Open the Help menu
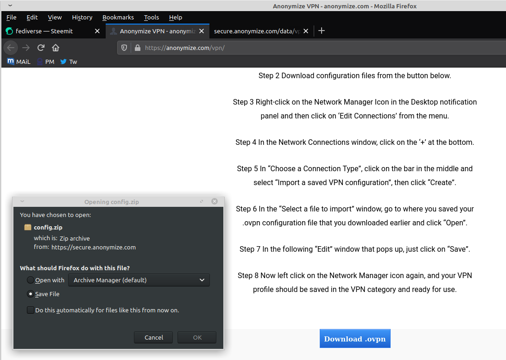This screenshot has height=360, width=506. pos(176,18)
